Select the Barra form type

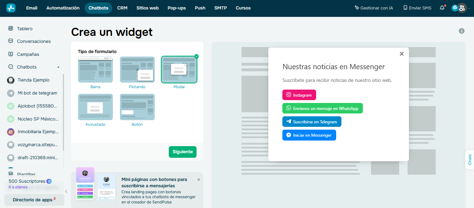(95, 73)
